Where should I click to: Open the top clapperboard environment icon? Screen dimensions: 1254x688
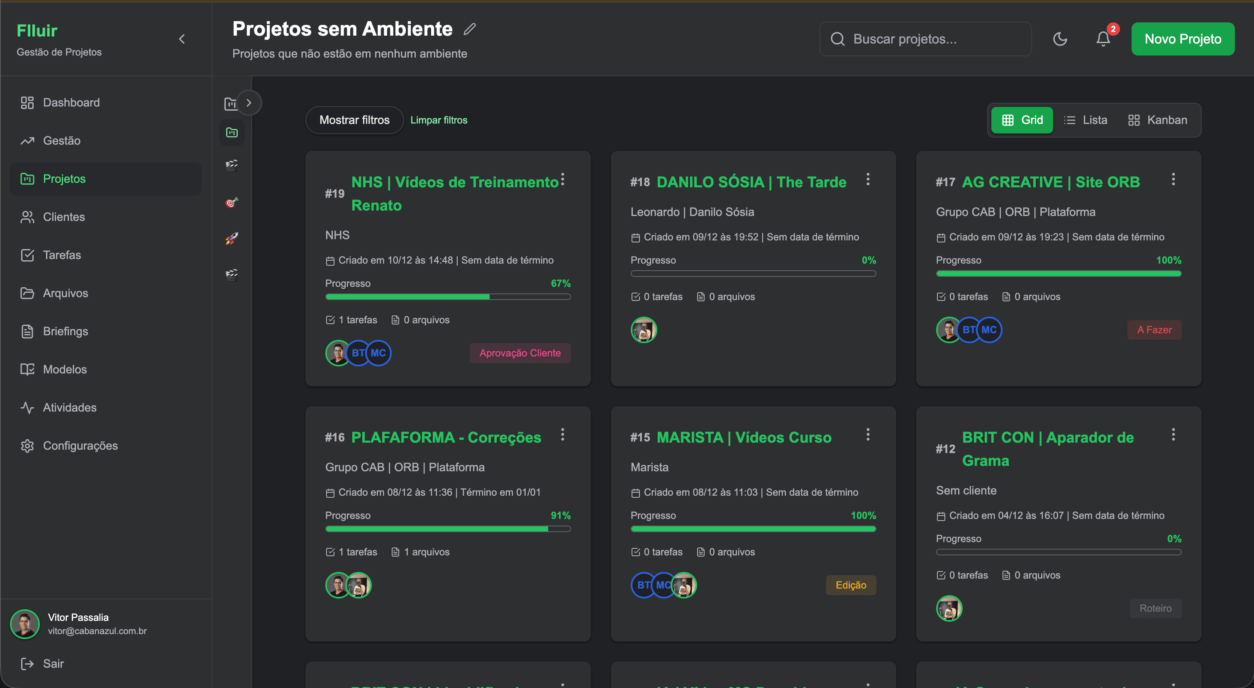pos(232,165)
